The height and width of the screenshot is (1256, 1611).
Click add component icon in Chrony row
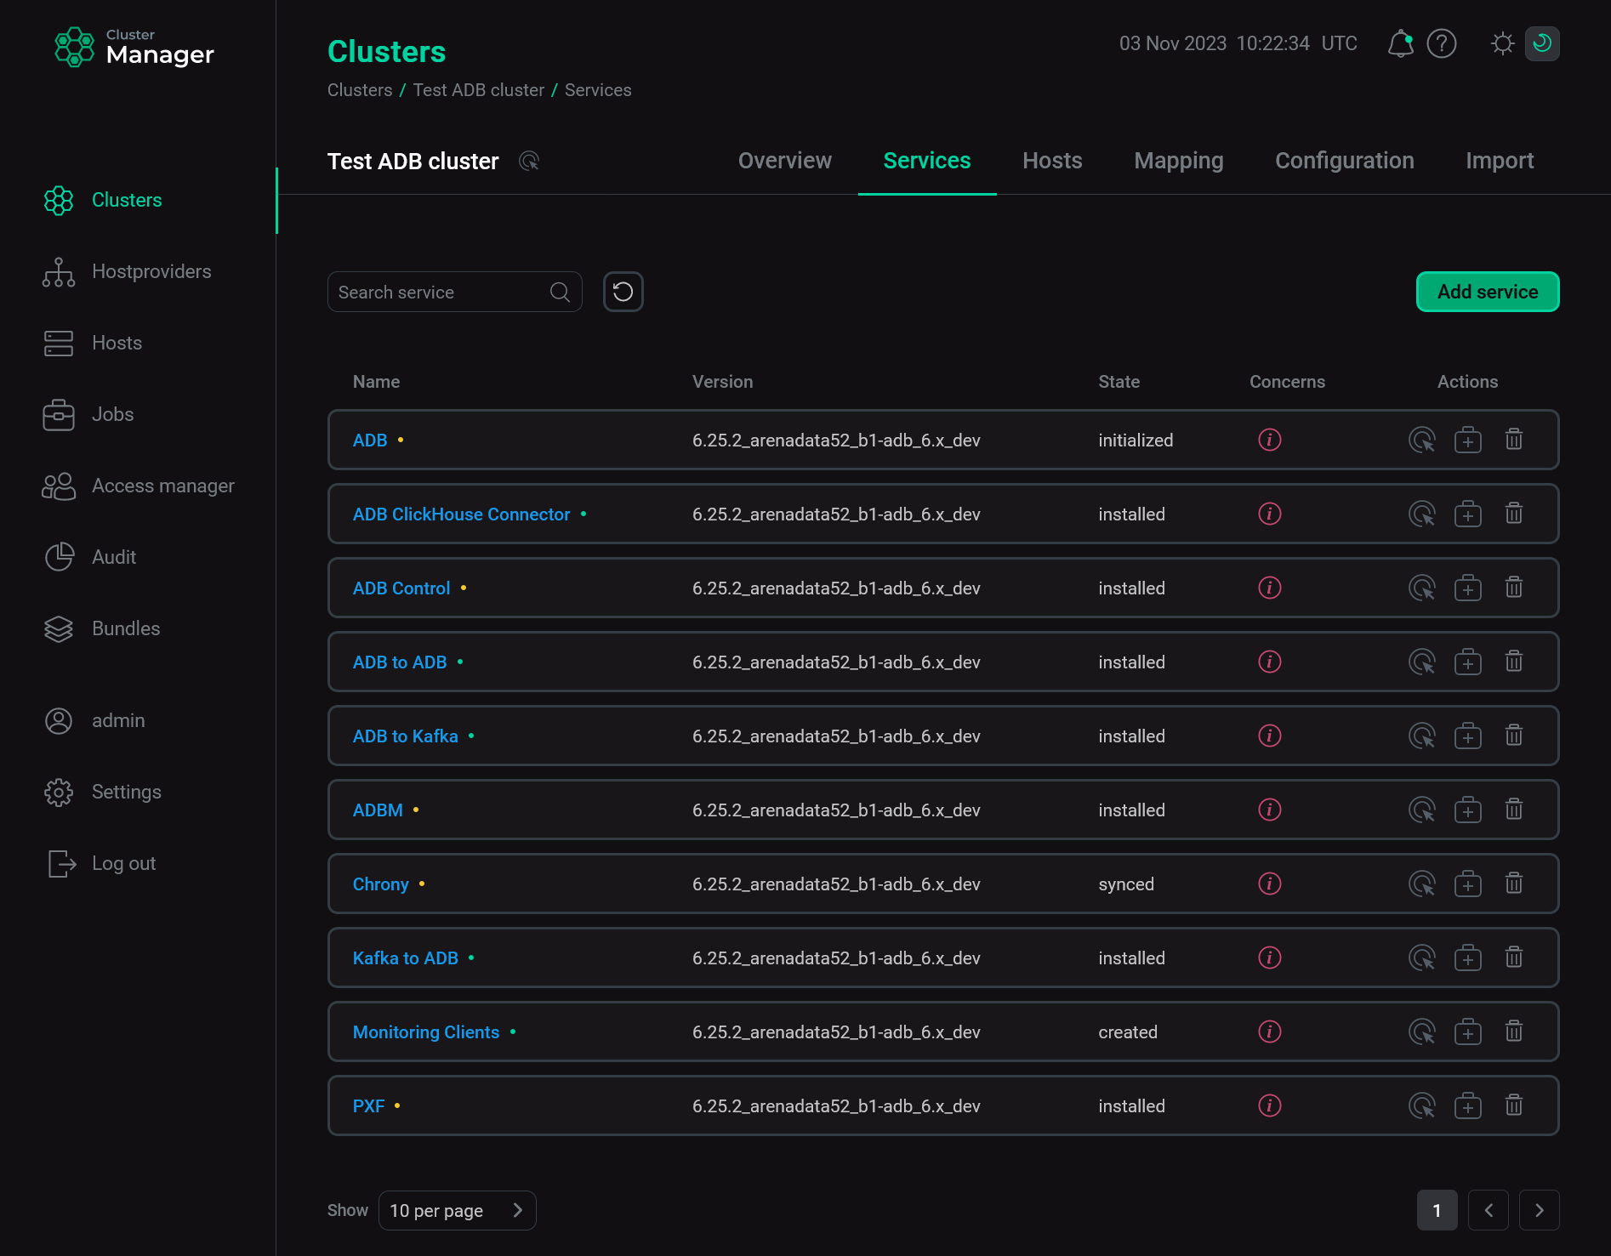[x=1468, y=884]
